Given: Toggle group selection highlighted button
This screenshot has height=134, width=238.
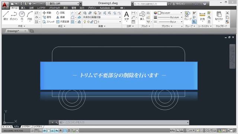Looking at the screenshot, I should [x=194, y=22].
